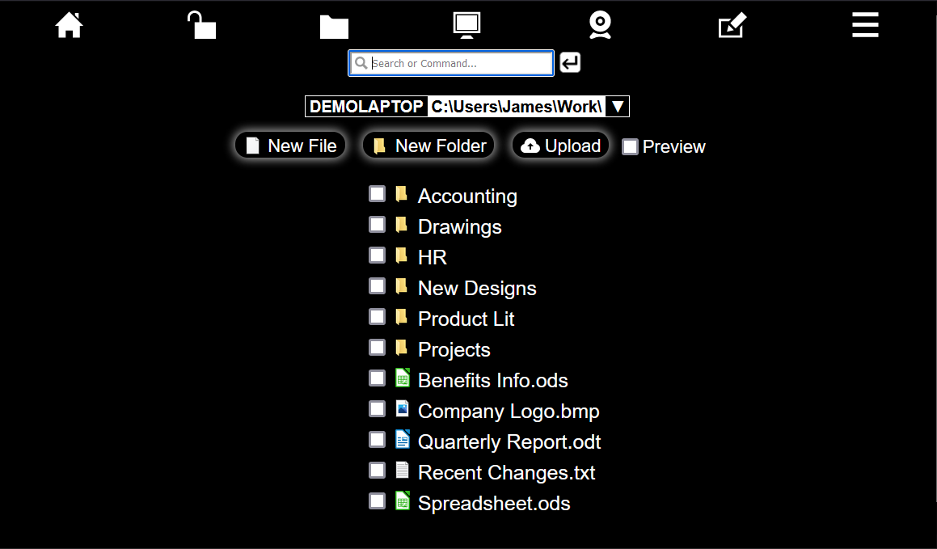This screenshot has width=937, height=549.
Task: Click the spreadsheet icon beside Benefits Info.ods
Action: [x=402, y=378]
